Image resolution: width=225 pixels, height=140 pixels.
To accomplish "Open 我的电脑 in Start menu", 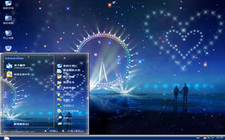I will [66, 88].
